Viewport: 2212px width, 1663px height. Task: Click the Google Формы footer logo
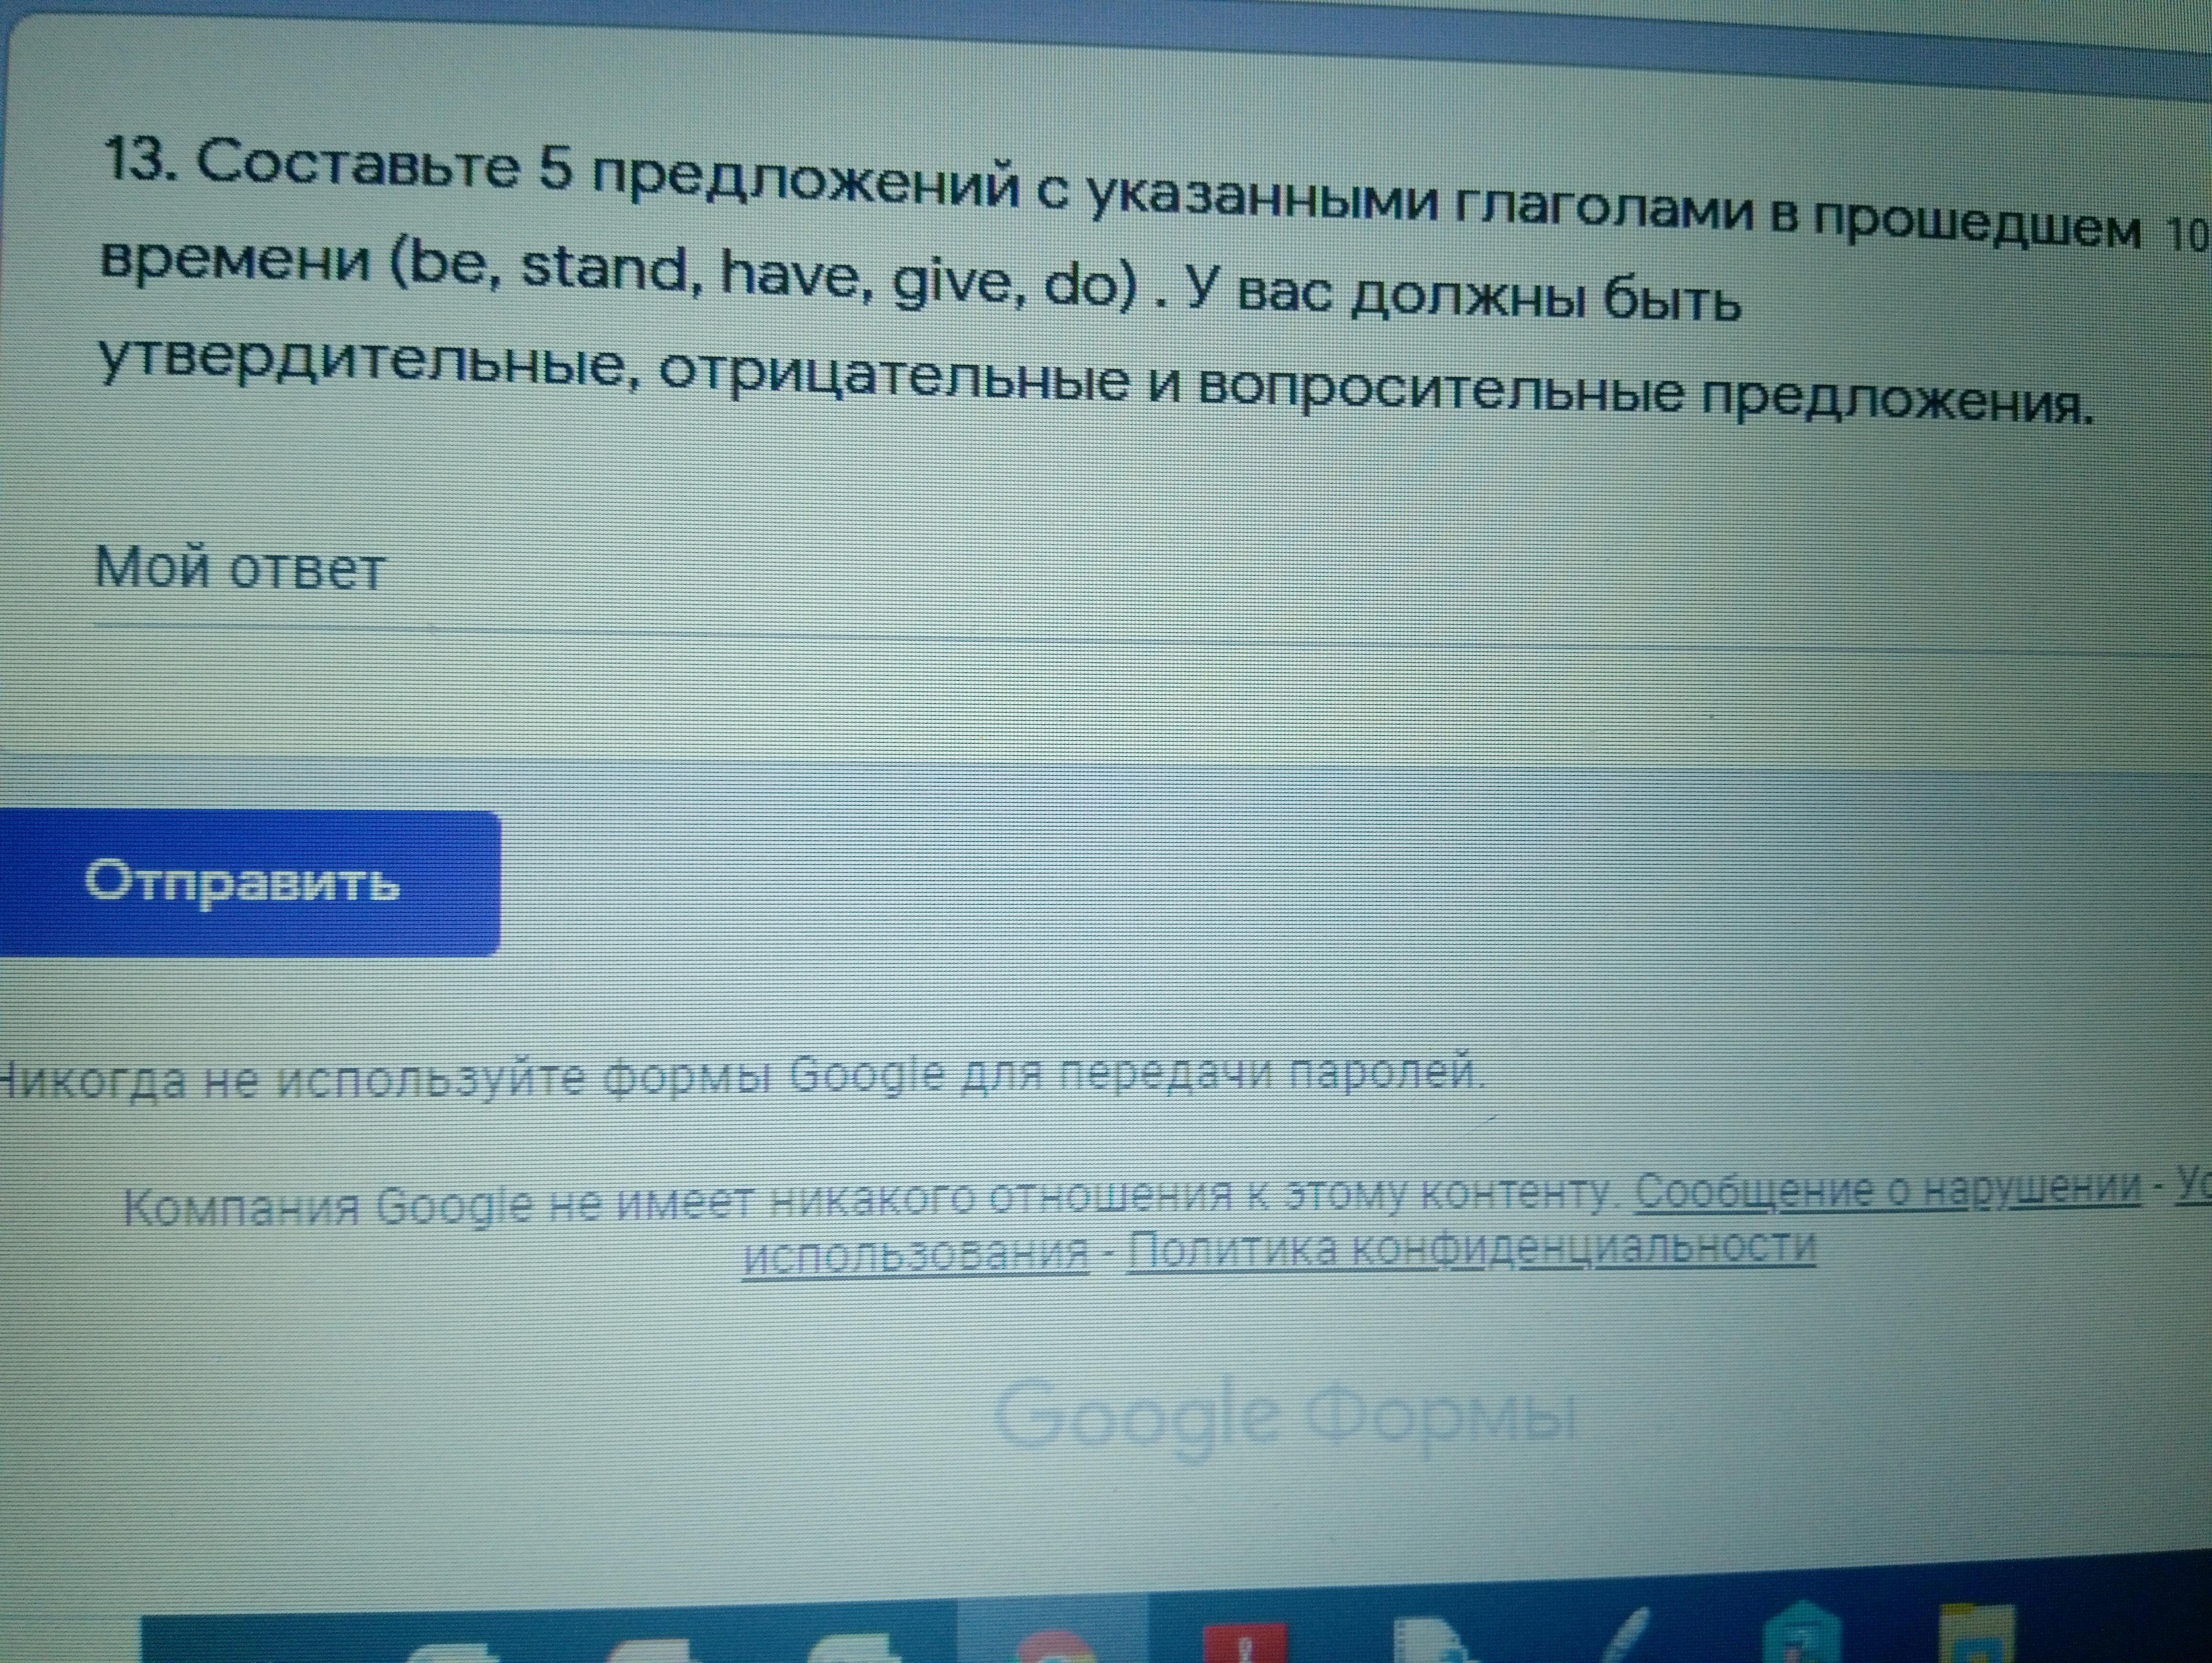click(1285, 1418)
